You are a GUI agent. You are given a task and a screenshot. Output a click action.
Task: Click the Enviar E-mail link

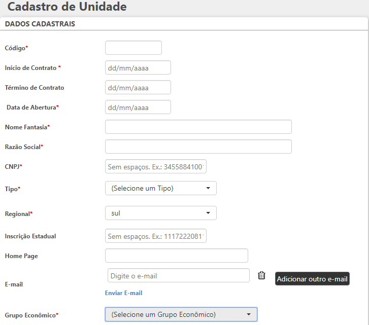pyautogui.click(x=123, y=293)
